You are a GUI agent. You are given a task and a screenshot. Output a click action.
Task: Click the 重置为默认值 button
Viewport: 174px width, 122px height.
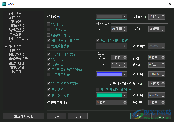tap(24, 116)
